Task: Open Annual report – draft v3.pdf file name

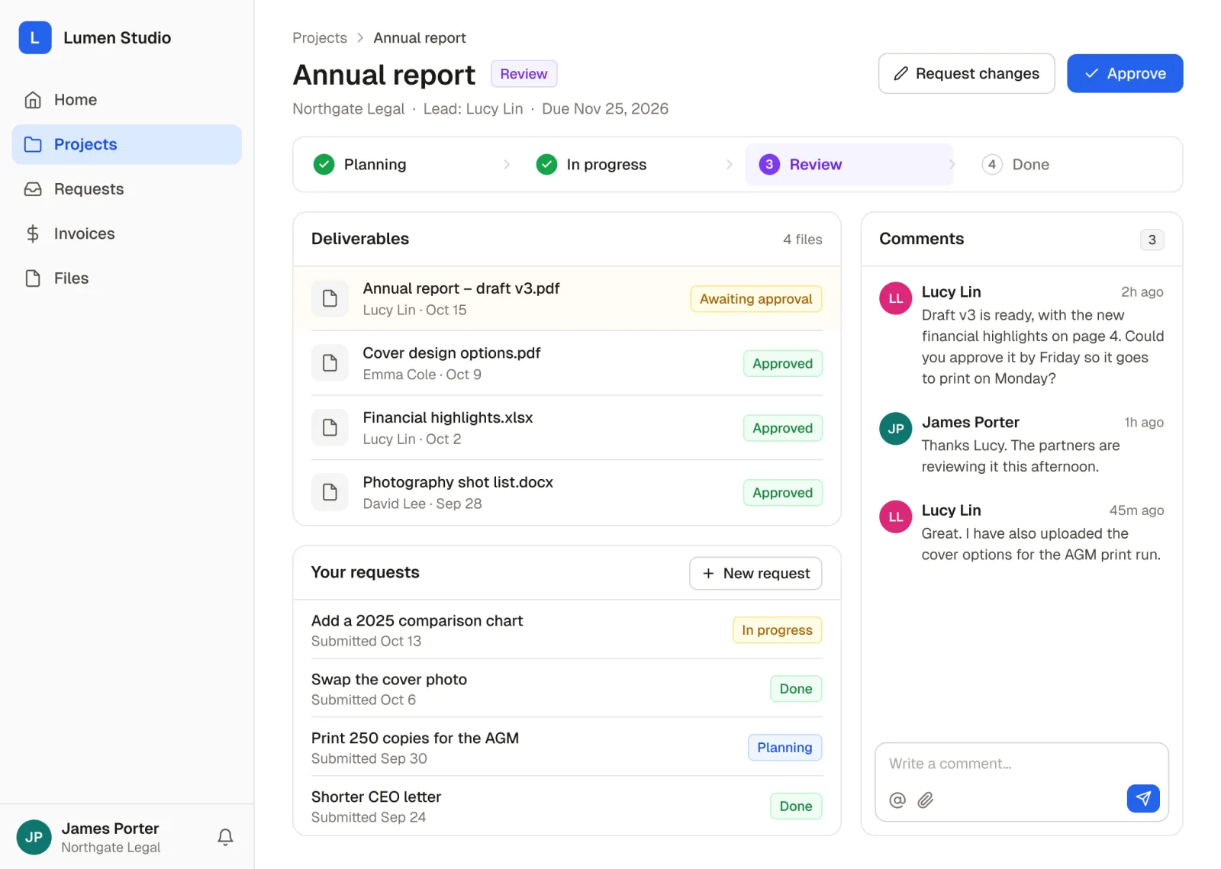Action: point(461,288)
